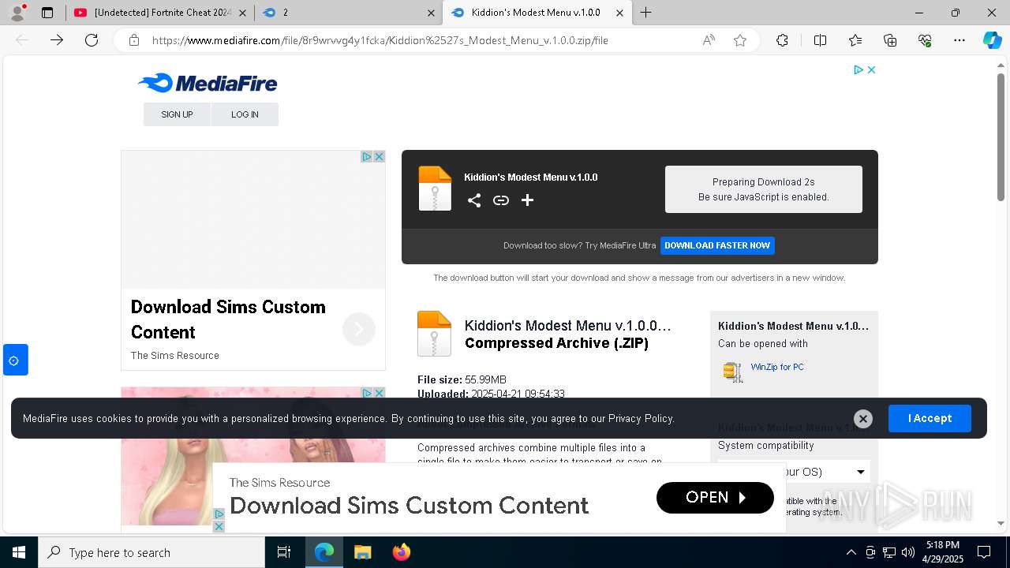Viewport: 1010px width, 568px height.
Task: Close the Kiddion's Modest Menu tab
Action: pos(619,13)
